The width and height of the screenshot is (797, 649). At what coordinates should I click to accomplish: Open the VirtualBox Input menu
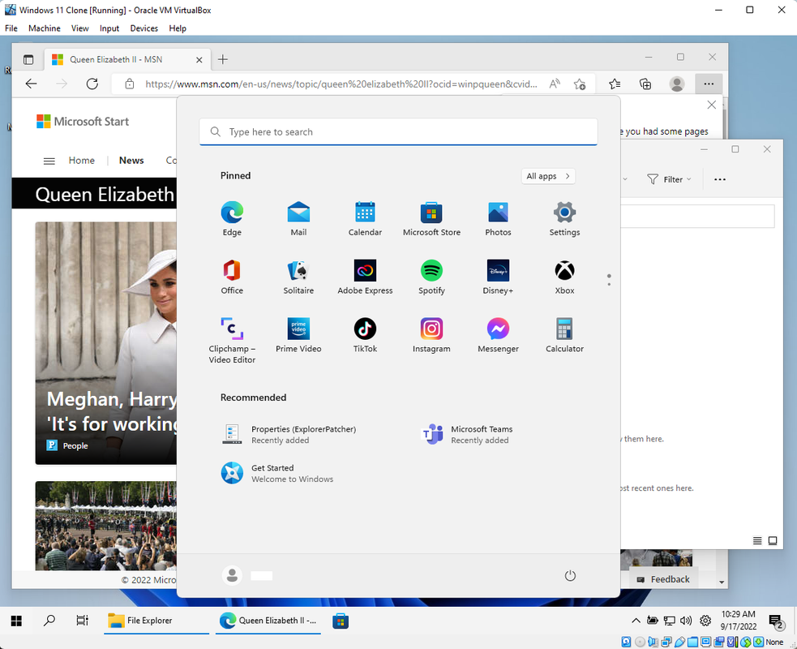[x=109, y=28]
